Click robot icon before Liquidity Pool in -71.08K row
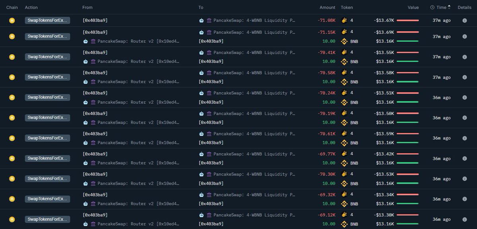The width and height of the screenshot is (477, 229). pos(202,20)
